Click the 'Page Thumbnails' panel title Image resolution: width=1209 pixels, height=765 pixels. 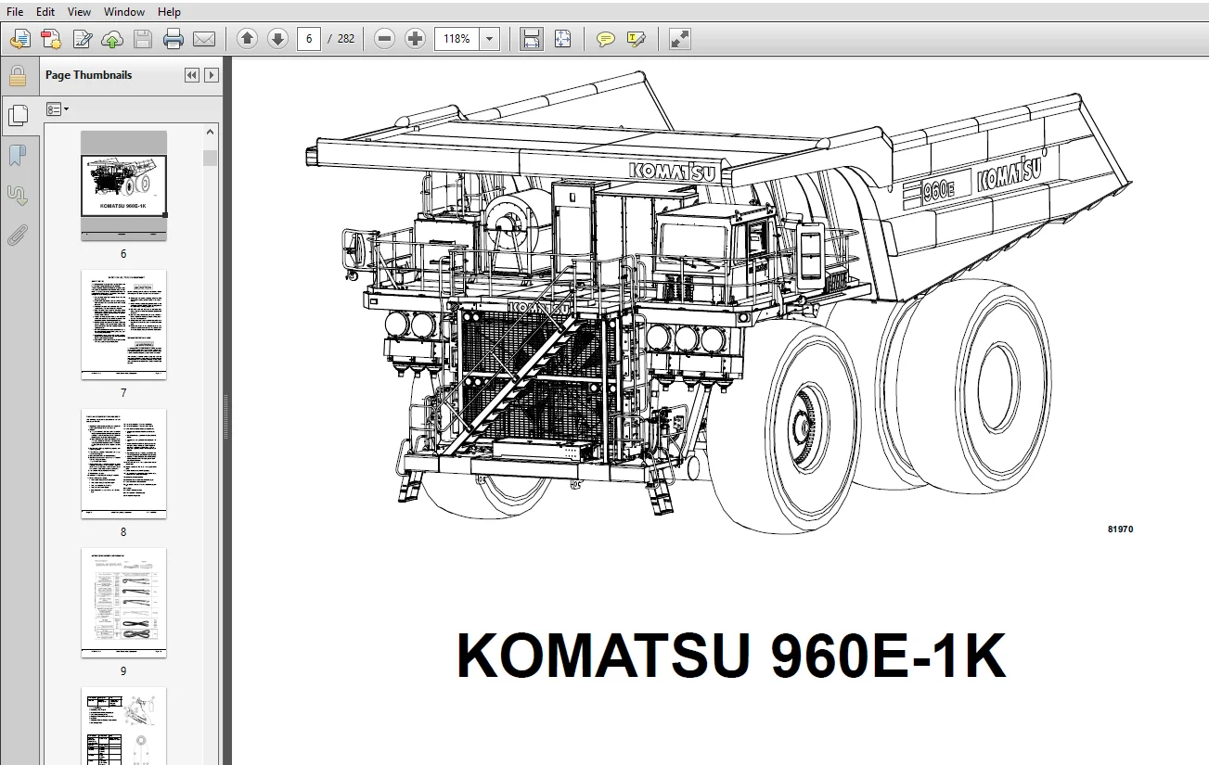coord(89,75)
